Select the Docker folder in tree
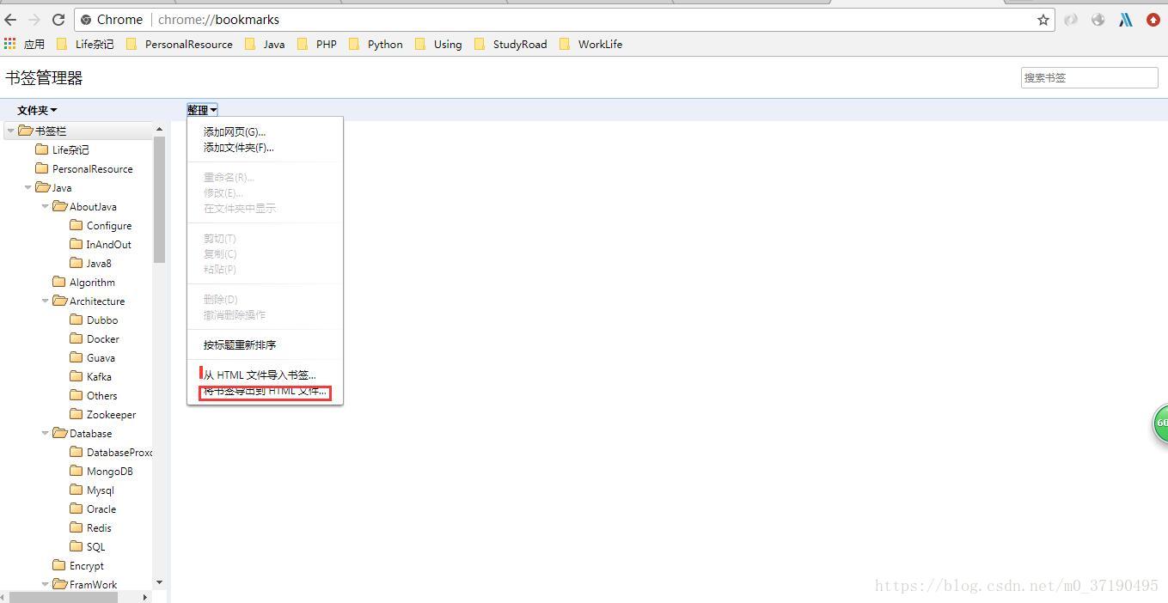 tap(95, 338)
